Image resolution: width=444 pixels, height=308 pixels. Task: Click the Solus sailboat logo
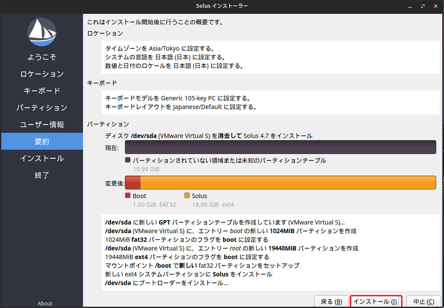(42, 32)
